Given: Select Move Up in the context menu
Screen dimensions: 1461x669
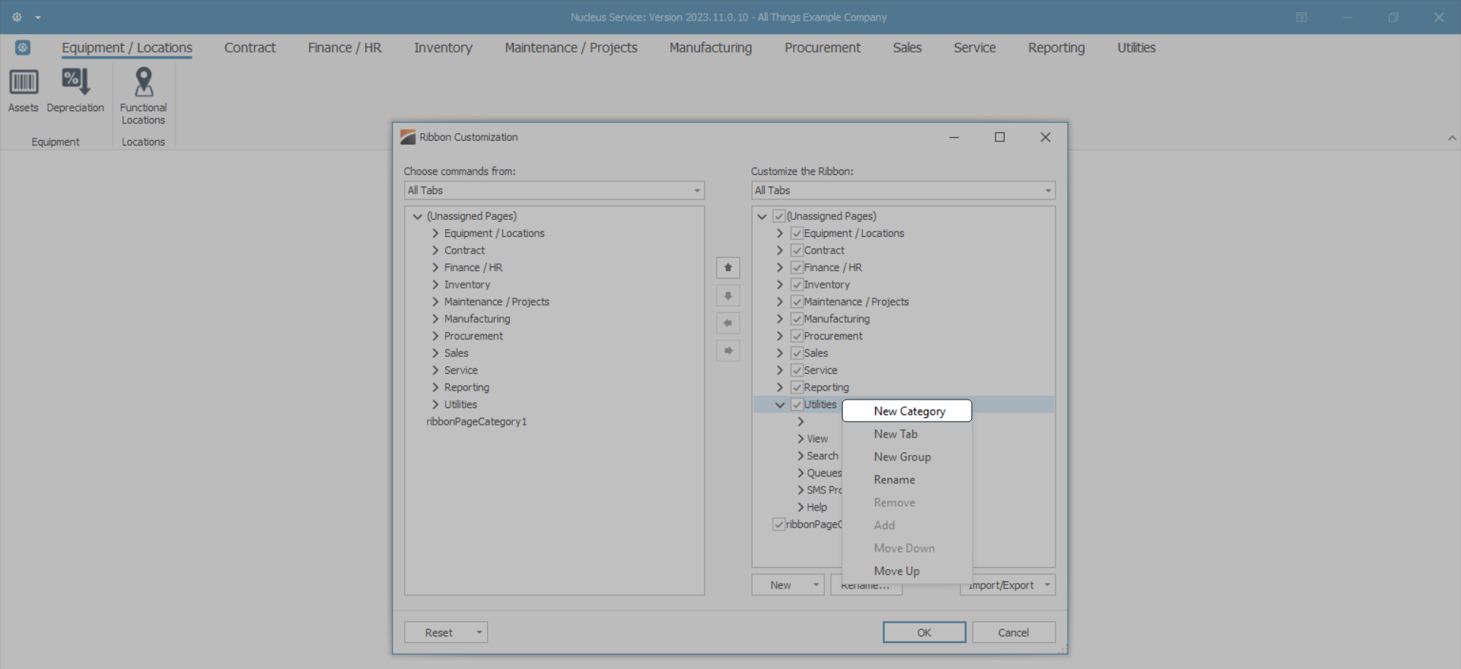Looking at the screenshot, I should [907, 571].
